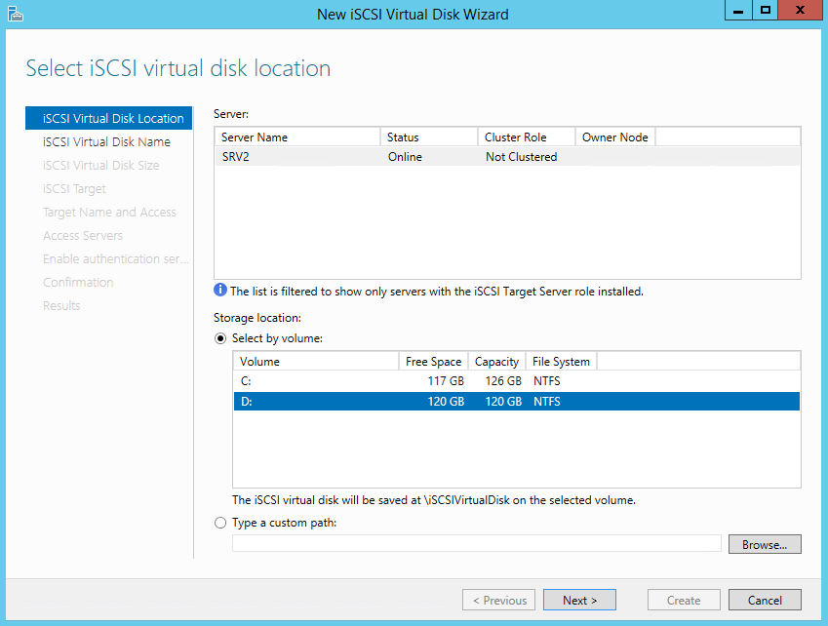Sort volumes by Free Space column header
Screen dimensions: 828x626
(433, 362)
